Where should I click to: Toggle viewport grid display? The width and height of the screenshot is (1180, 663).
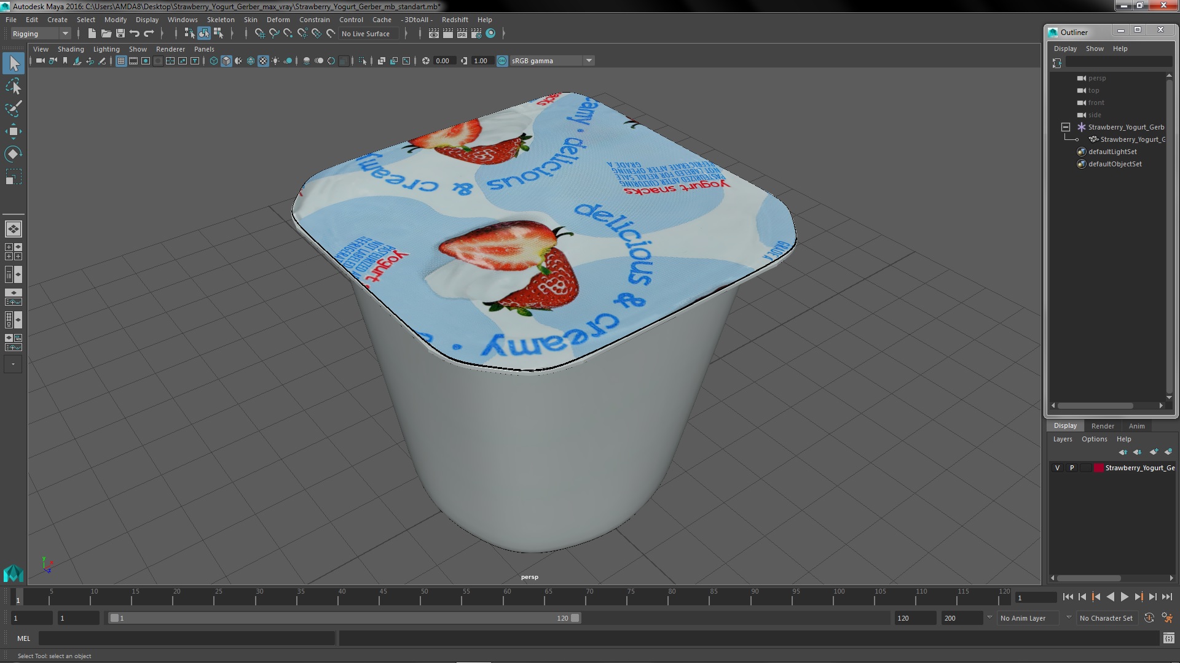(x=121, y=61)
